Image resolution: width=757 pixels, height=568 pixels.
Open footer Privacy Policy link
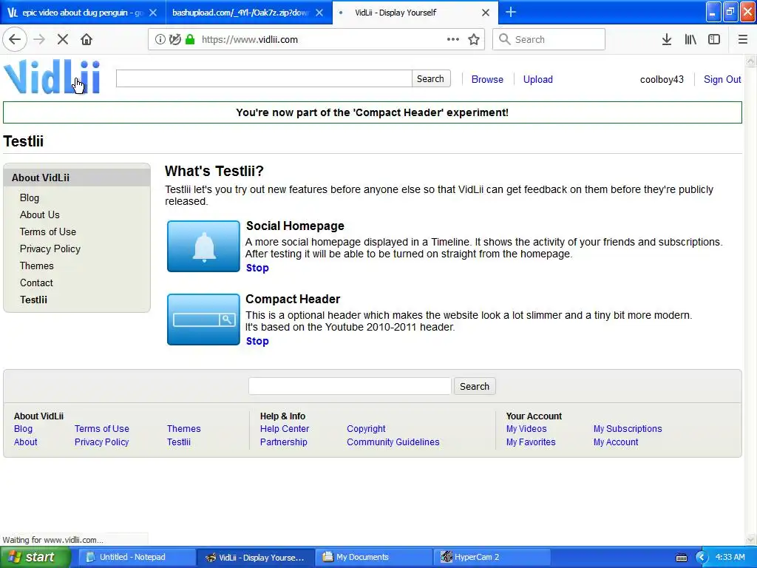pos(102,442)
